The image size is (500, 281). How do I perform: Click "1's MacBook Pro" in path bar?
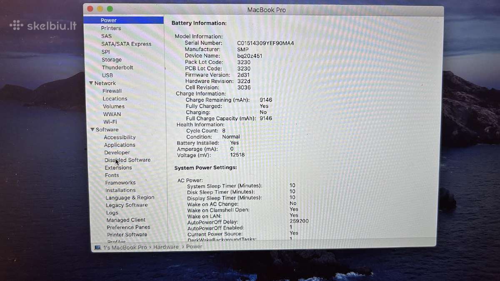click(x=125, y=247)
